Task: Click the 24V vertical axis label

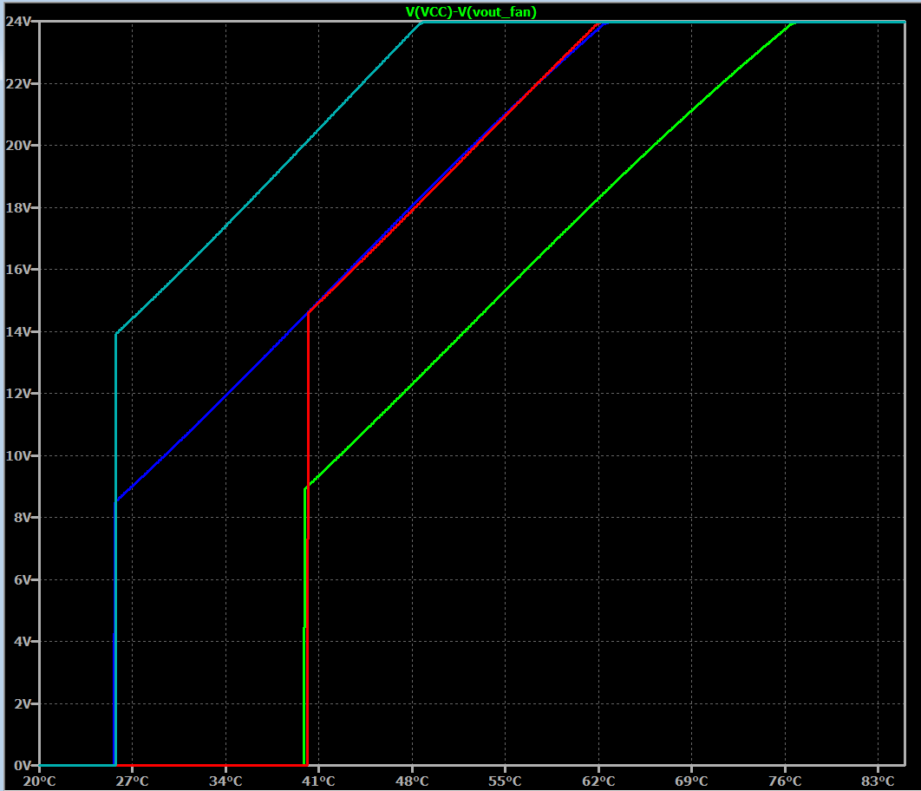Action: click(18, 22)
